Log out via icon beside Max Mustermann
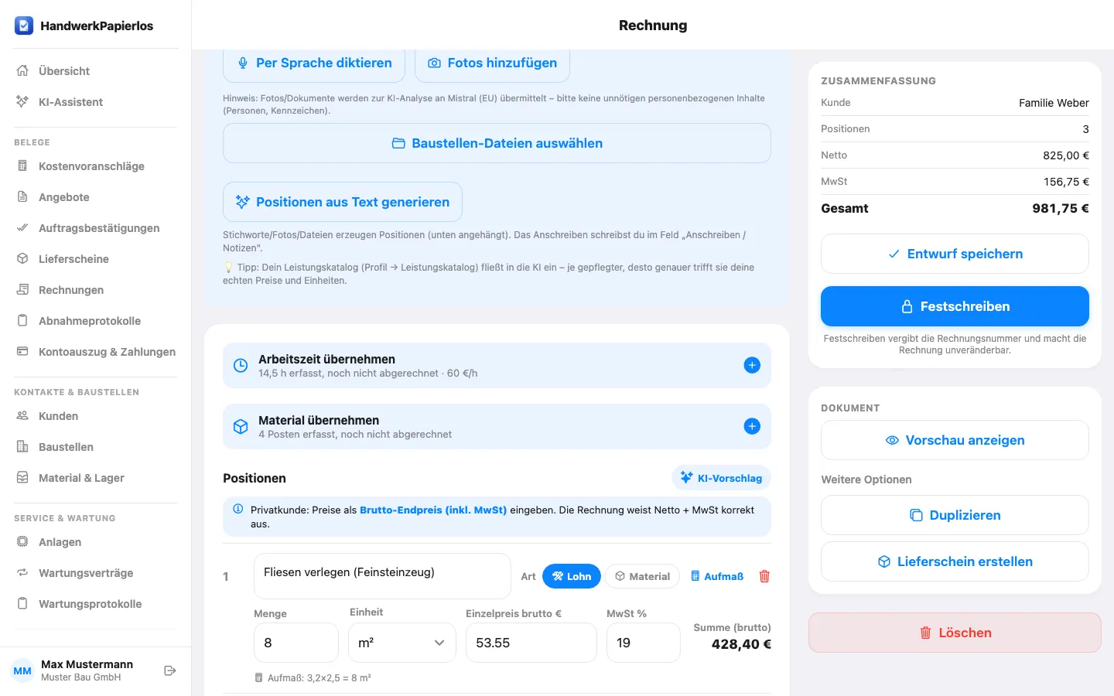 coord(170,670)
